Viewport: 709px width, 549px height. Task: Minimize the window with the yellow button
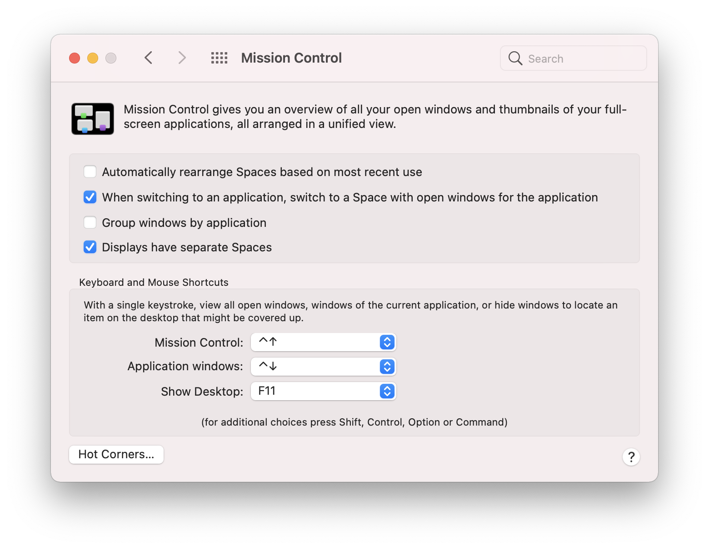(93, 58)
